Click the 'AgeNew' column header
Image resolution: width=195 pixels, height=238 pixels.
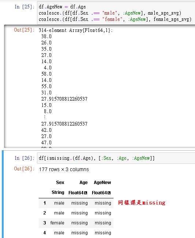tap(102, 183)
